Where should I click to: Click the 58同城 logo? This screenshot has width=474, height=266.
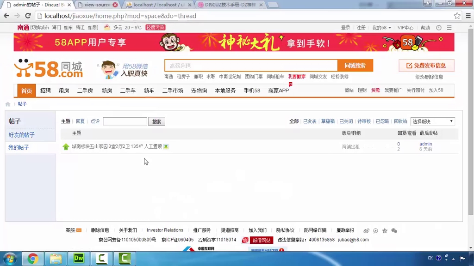pos(48,69)
